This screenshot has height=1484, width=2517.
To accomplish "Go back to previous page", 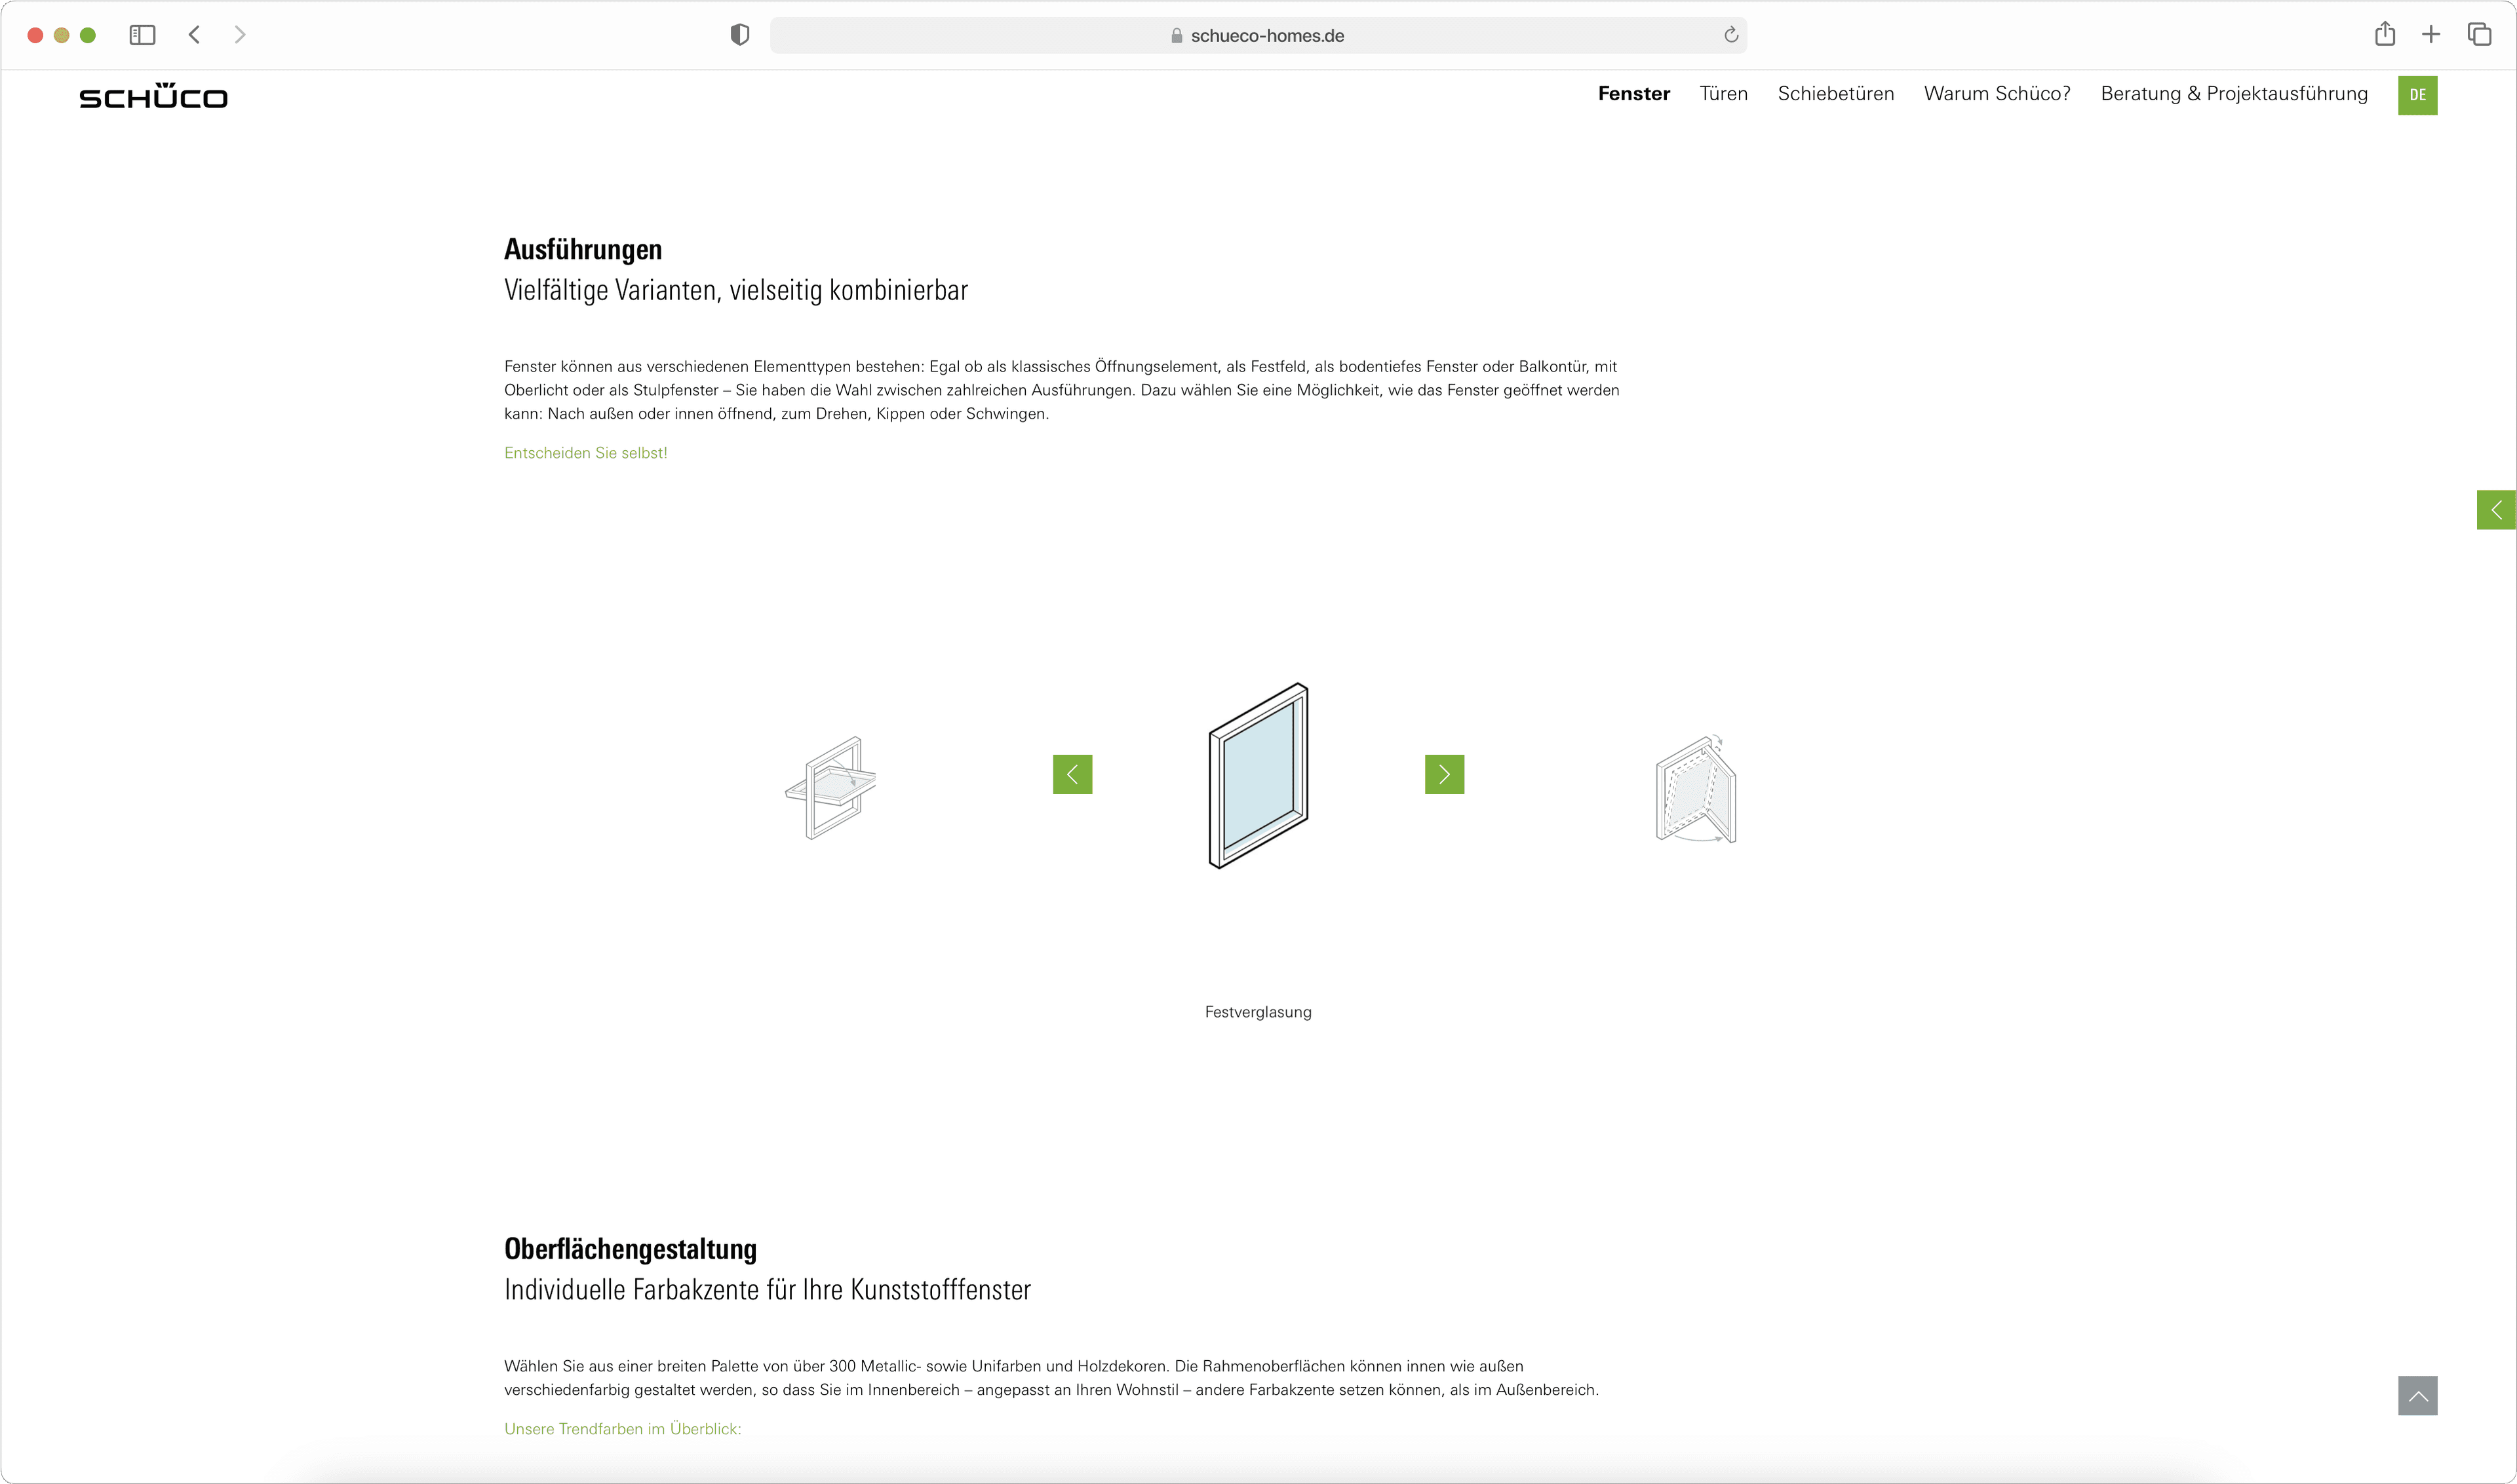I will (195, 35).
